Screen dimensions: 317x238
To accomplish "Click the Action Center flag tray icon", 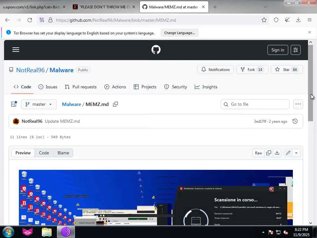I will 271,232.
